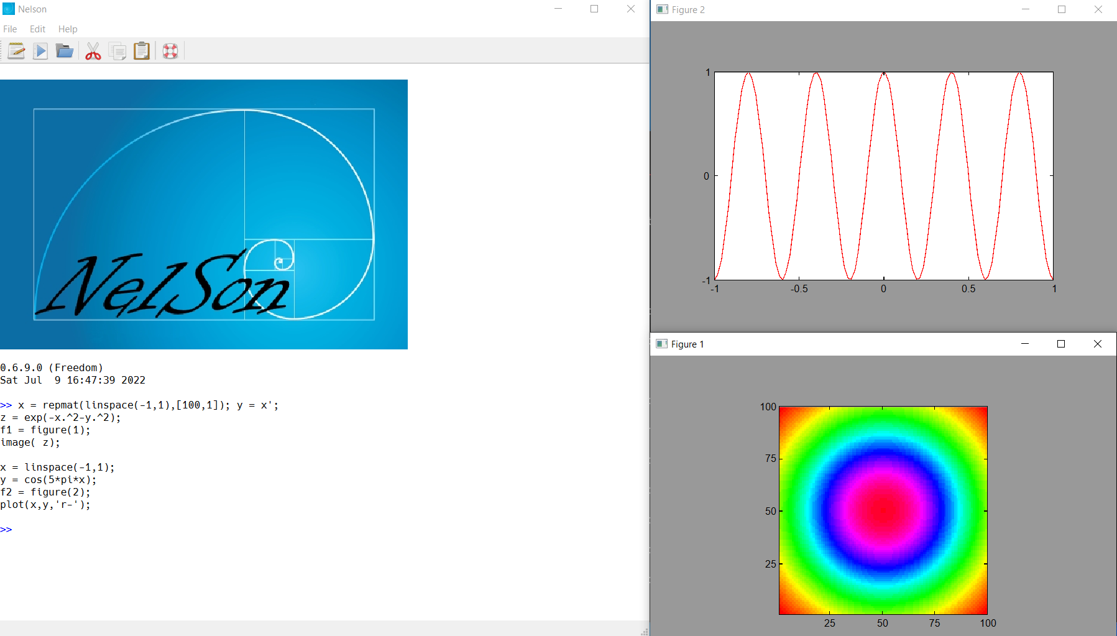Open the text editor via notepad-pencil icon
1117x636 pixels.
(17, 51)
